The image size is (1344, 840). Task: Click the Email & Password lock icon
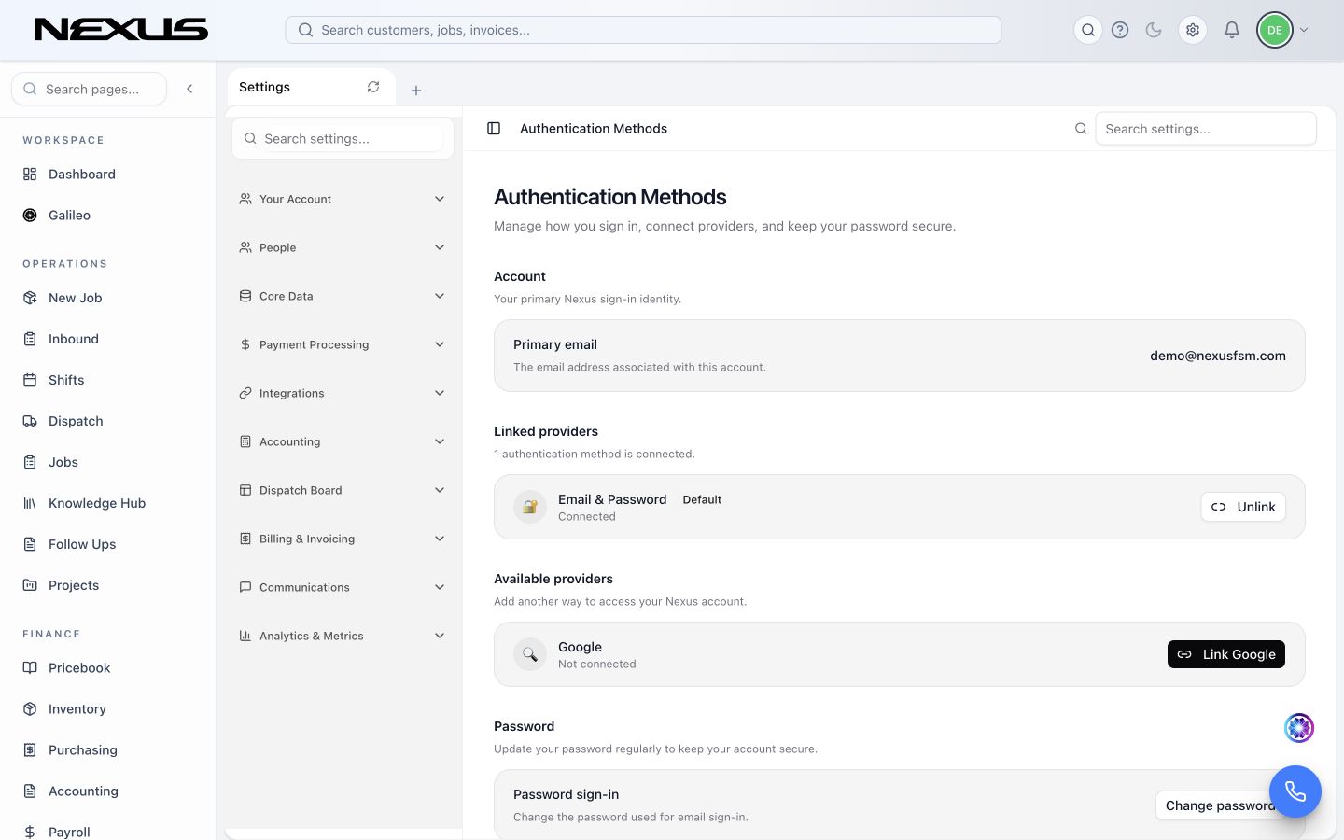pos(530,507)
